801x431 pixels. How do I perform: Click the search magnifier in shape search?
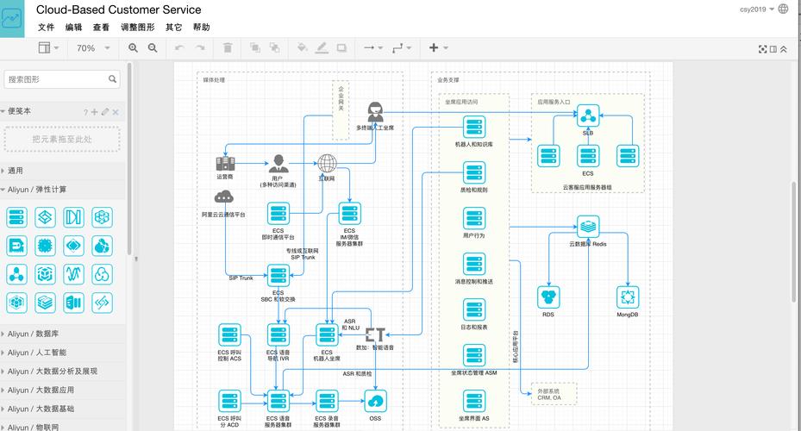(x=112, y=79)
